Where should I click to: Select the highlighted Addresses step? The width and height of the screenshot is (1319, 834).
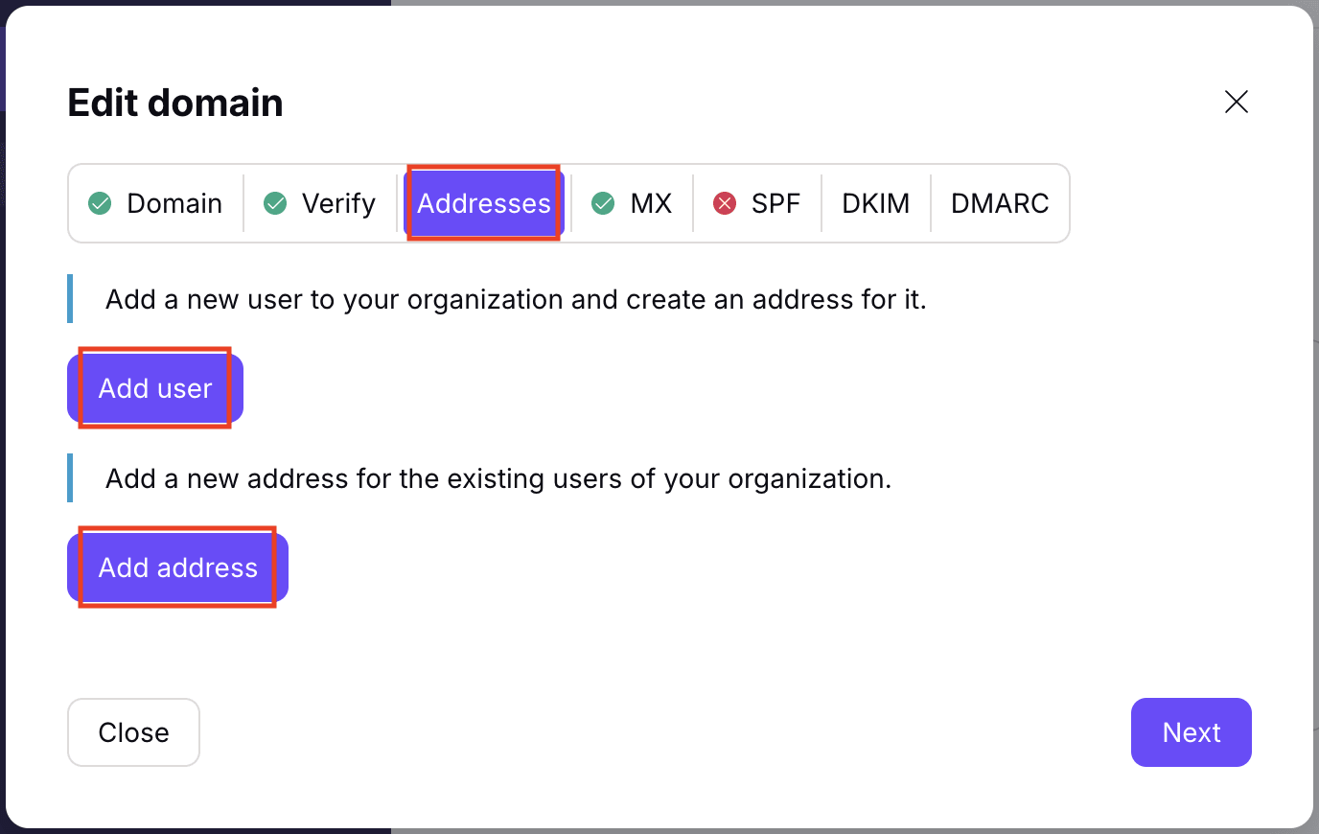click(x=484, y=203)
